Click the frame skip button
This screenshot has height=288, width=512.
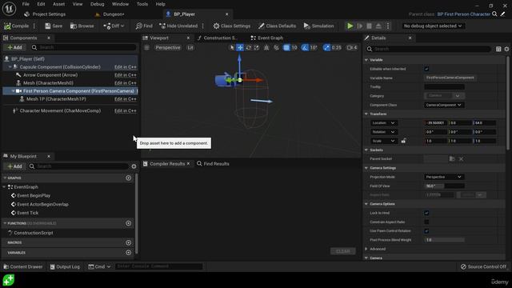pos(359,26)
